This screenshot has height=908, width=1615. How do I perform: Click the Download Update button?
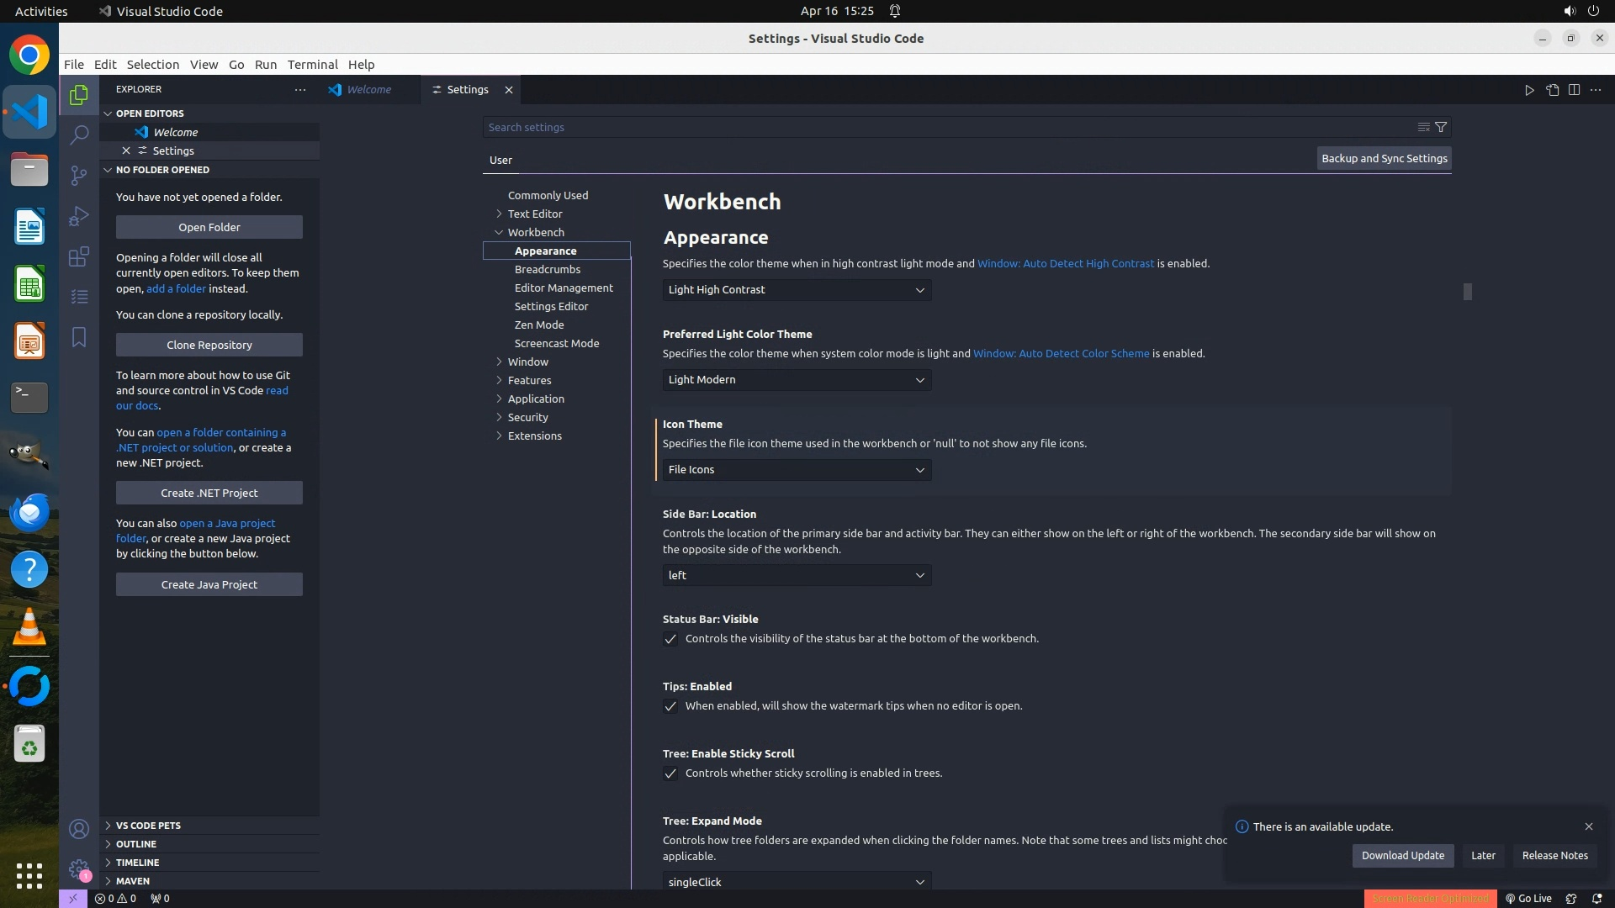click(1402, 855)
